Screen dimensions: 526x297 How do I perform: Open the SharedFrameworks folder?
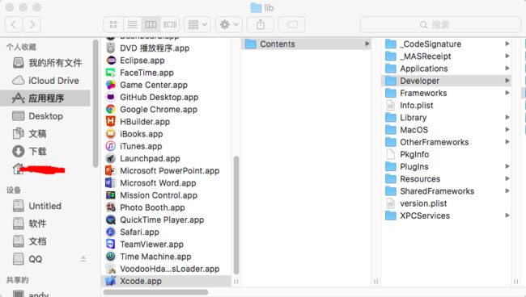pos(446,191)
